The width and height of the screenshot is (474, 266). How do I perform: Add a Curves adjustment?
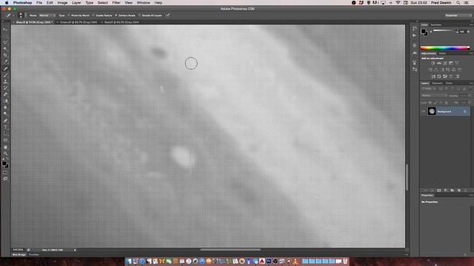pos(445,63)
